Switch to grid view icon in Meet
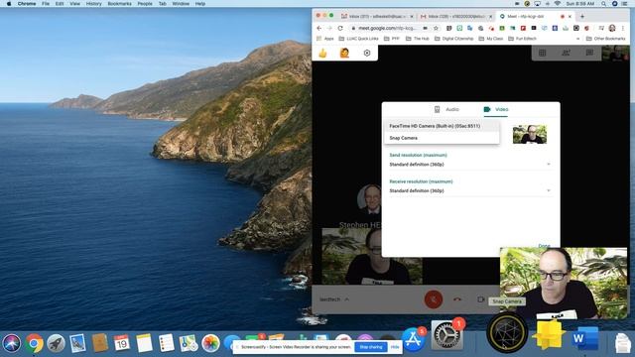Screen dimensions: 635x357 click(x=543, y=53)
